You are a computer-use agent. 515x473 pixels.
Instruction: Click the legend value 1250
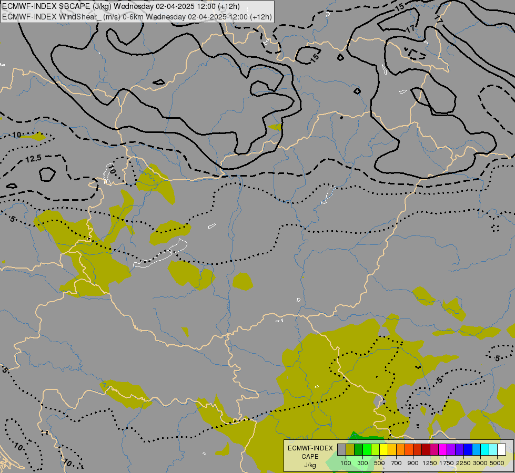pyautogui.click(x=430, y=463)
